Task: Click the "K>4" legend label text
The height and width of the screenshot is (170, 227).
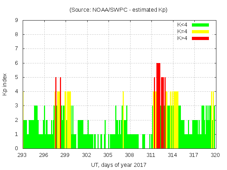Action: click(x=182, y=38)
